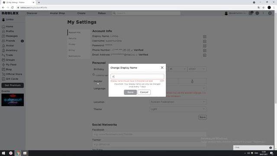Click Save button under Personal section

(x=203, y=117)
